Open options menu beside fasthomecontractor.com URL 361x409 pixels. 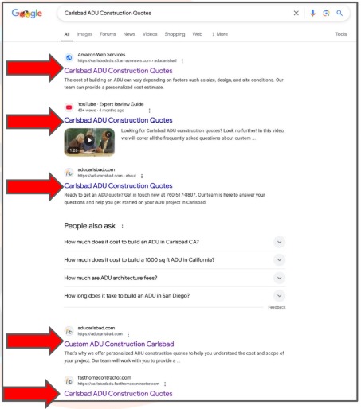click(165, 384)
